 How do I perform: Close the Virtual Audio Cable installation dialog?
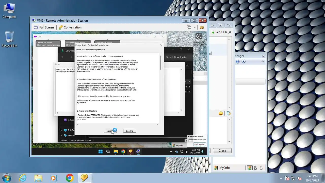point(161,45)
